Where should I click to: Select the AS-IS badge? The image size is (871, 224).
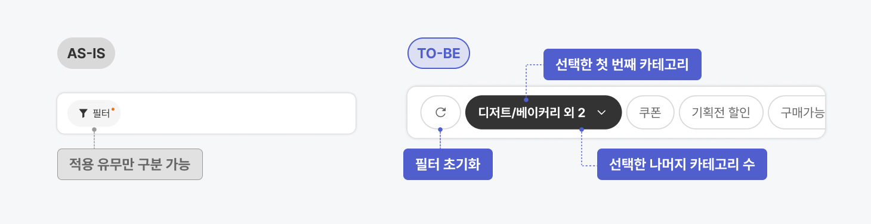[86, 53]
